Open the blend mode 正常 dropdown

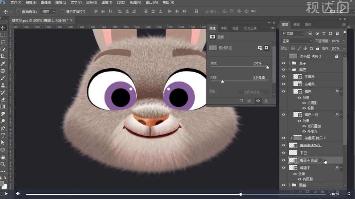297,41
